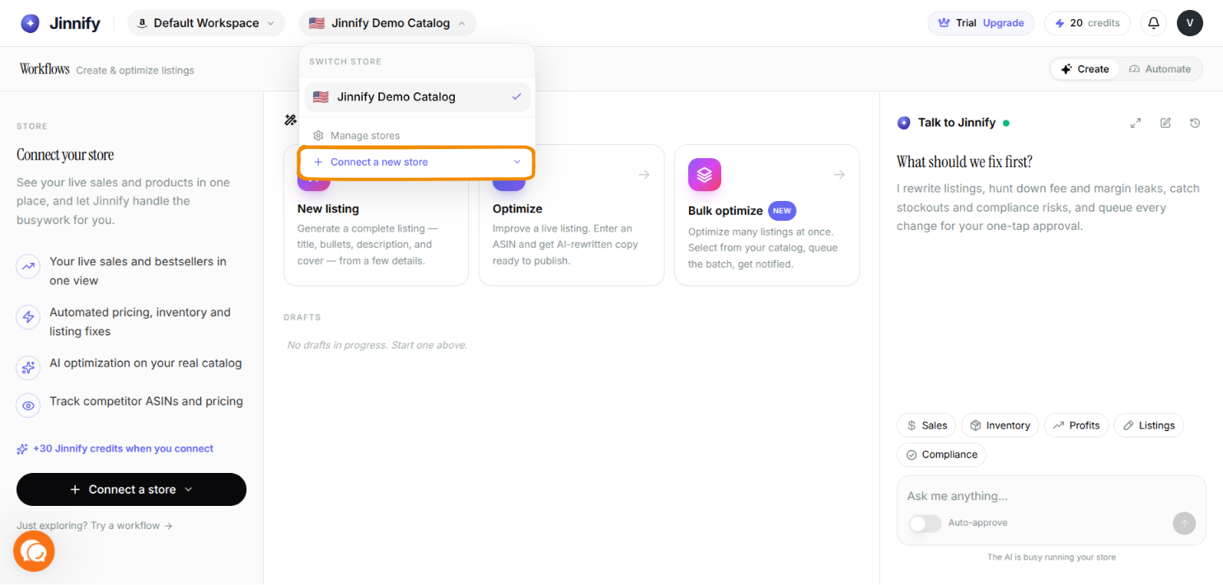Click the Trial crown icon

click(944, 23)
